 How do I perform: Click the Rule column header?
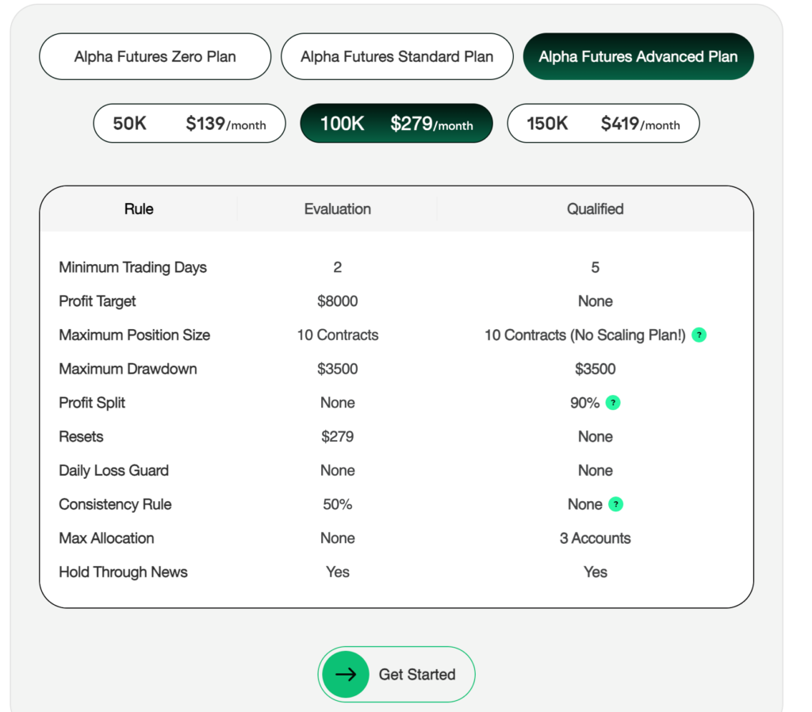(x=139, y=209)
